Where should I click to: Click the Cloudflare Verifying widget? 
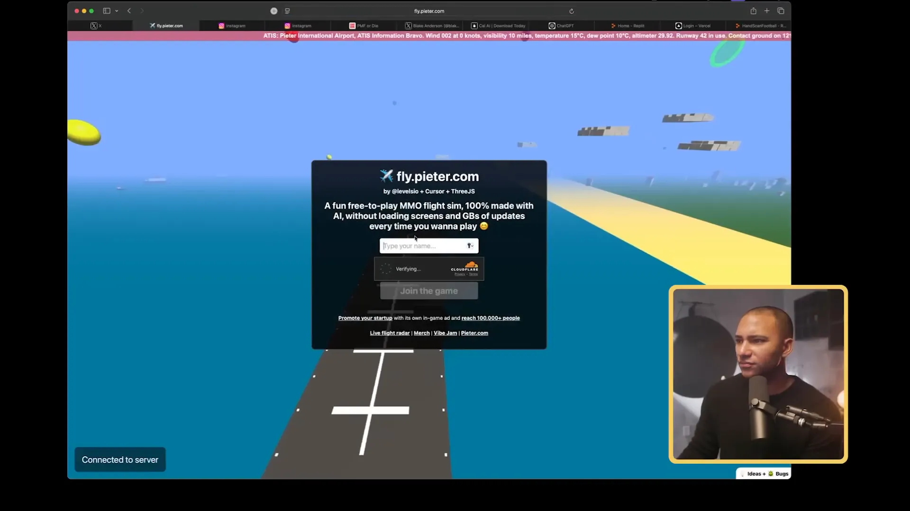[429, 269]
